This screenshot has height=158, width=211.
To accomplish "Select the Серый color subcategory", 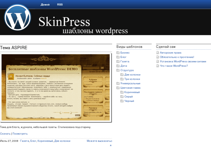I will pyautogui.click(x=129, y=97).
